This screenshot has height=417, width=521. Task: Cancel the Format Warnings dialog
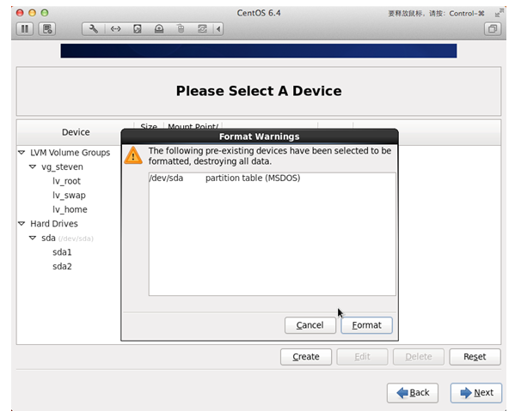310,325
